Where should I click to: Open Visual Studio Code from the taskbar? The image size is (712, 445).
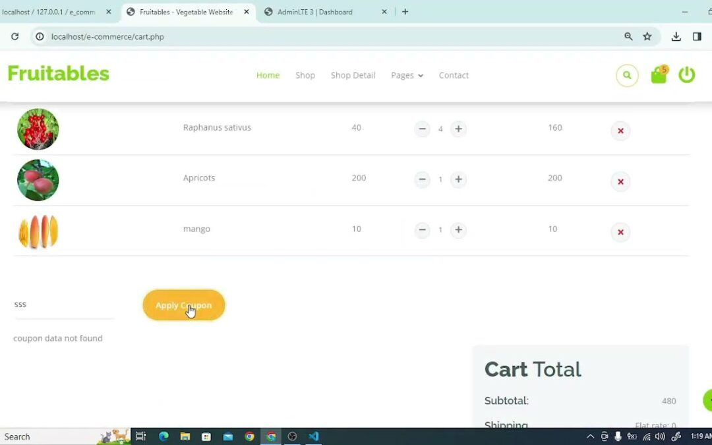[x=314, y=436]
